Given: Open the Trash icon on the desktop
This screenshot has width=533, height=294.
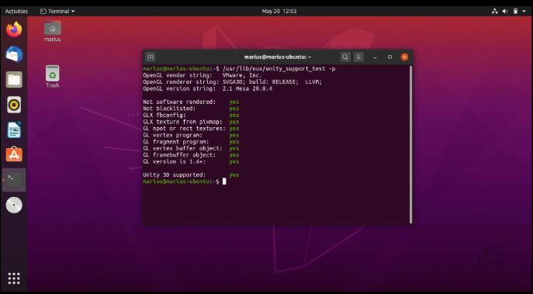Looking at the screenshot, I should click(x=52, y=77).
